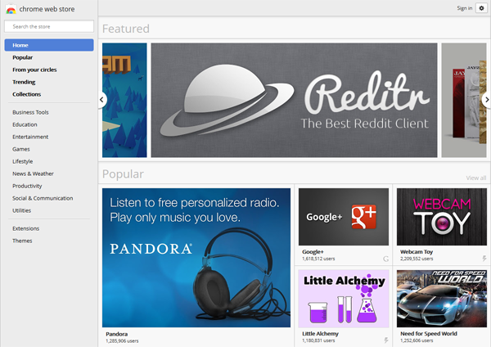Open the settings gear menu
This screenshot has height=347, width=491.
coord(482,8)
